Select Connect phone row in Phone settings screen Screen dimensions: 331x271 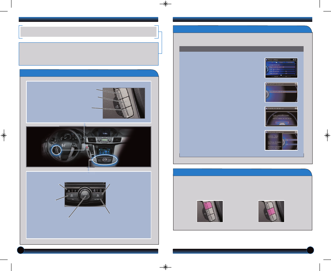tap(282, 65)
